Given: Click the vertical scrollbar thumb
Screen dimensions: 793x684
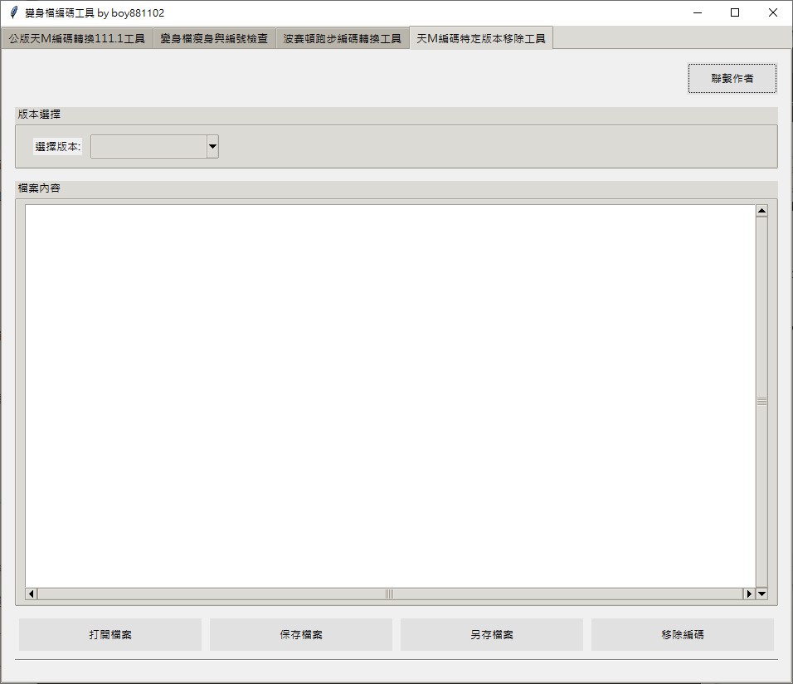Looking at the screenshot, I should 761,402.
